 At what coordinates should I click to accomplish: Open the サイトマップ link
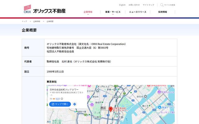click(x=148, y=5)
